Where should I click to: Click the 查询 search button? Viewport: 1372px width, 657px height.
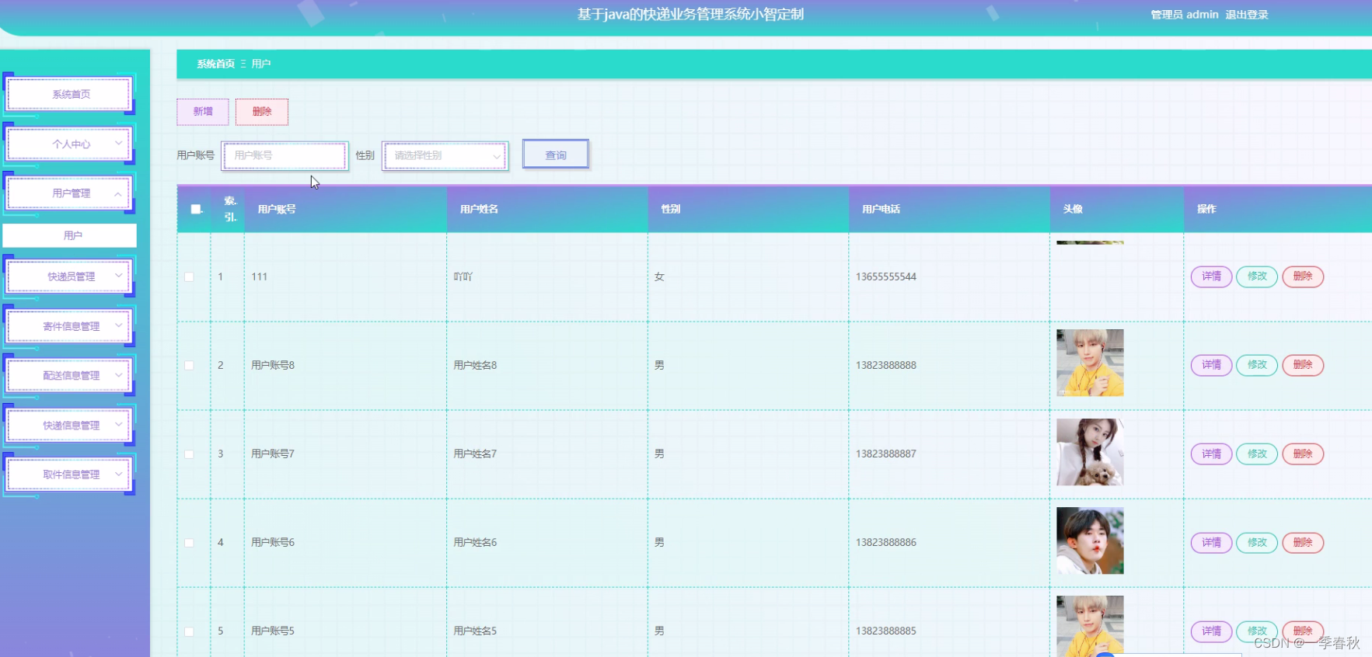[556, 155]
